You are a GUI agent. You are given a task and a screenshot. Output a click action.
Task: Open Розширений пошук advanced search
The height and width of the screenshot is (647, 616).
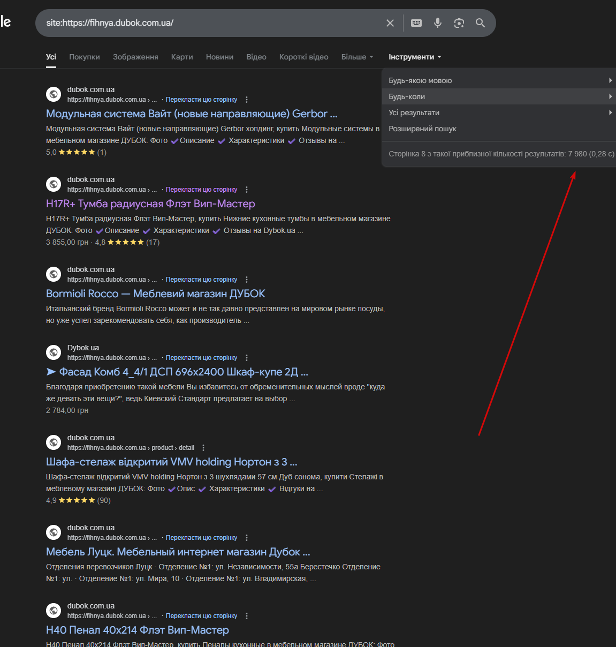(x=422, y=129)
